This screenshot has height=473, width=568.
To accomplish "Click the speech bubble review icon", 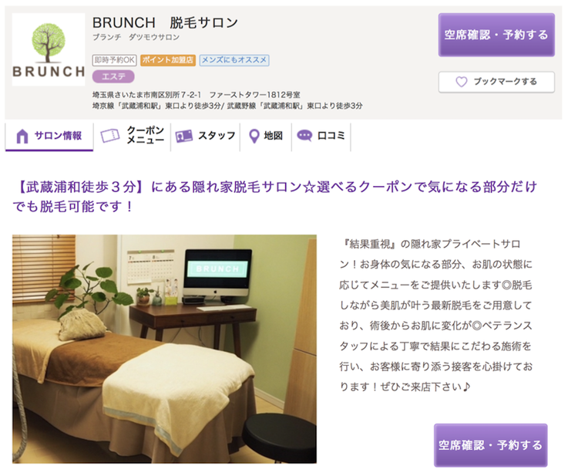I will tap(304, 136).
